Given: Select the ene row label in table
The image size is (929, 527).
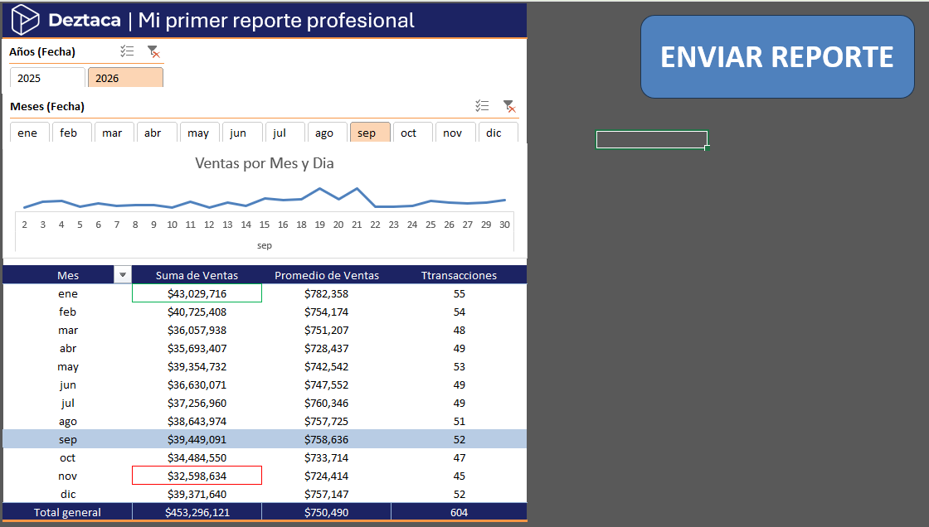Looking at the screenshot, I should [x=67, y=293].
